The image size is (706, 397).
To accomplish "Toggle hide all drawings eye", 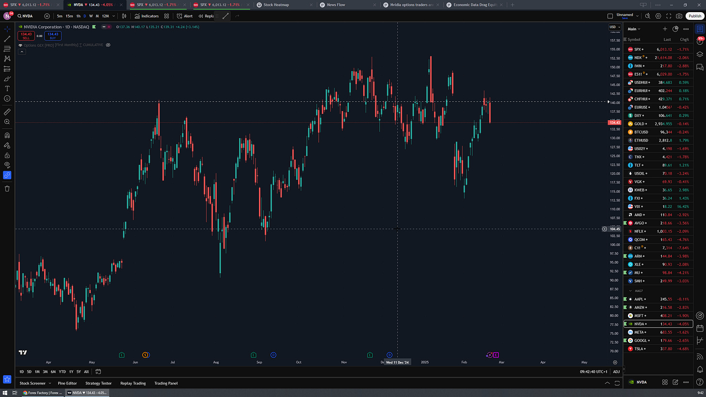I will [x=7, y=165].
